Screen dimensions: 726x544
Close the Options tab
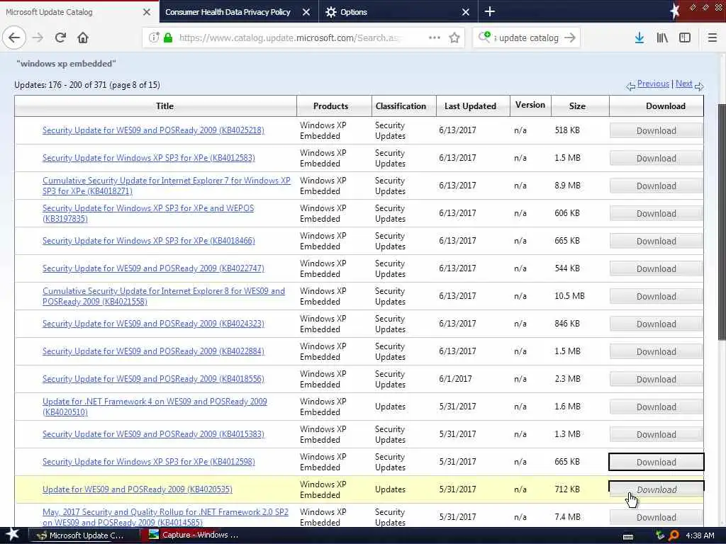coord(466,12)
